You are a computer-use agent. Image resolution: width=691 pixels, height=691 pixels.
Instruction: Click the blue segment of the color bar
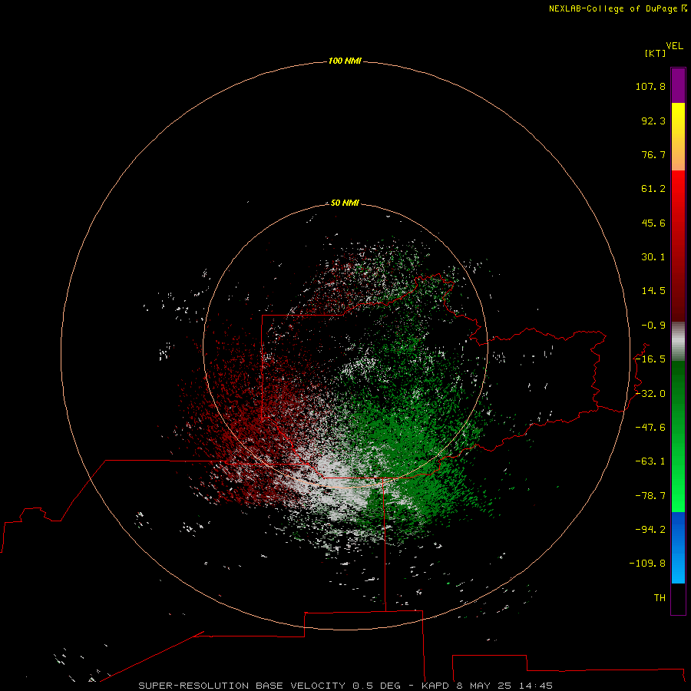click(x=678, y=547)
